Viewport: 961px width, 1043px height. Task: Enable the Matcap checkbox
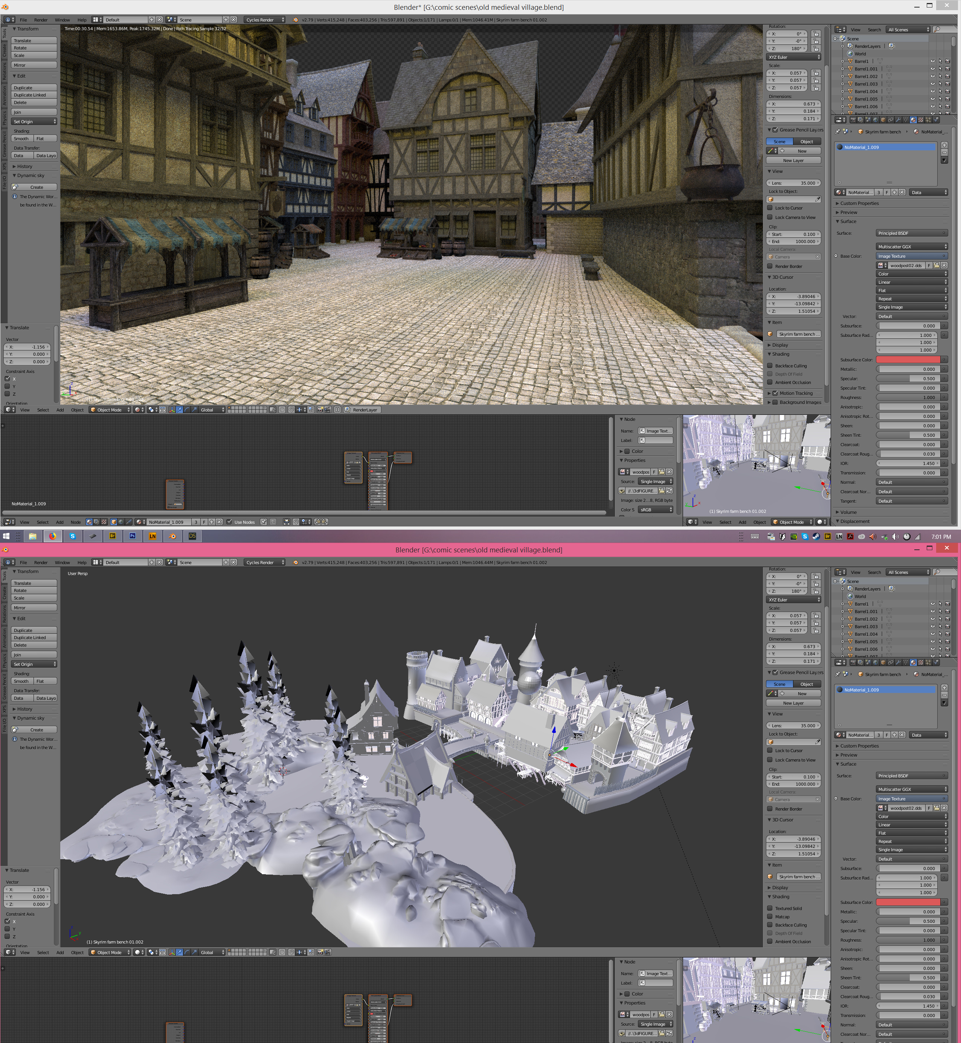[770, 916]
